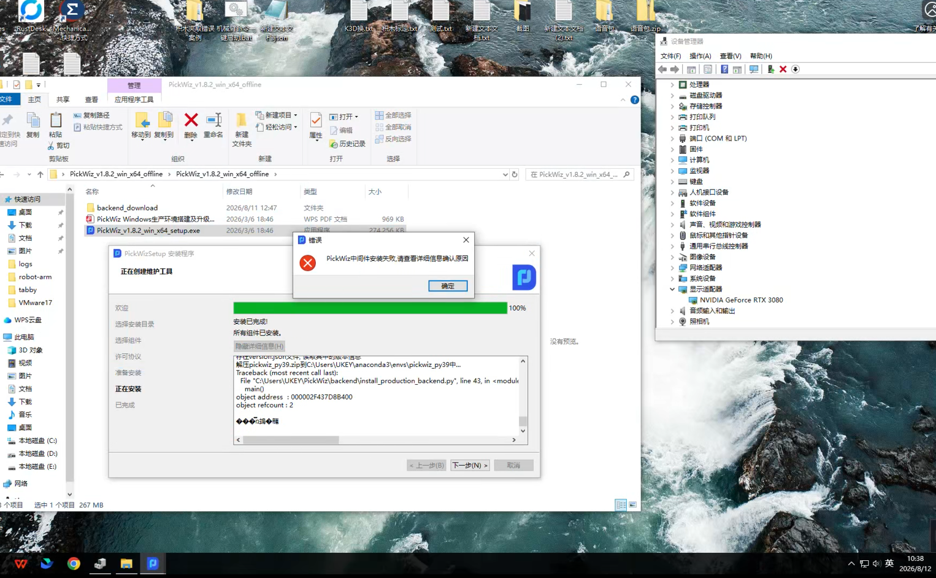Click the 名称 column header

92,191
